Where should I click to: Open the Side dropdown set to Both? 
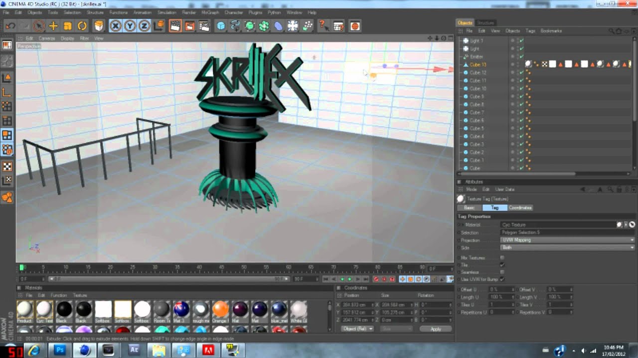coord(567,248)
